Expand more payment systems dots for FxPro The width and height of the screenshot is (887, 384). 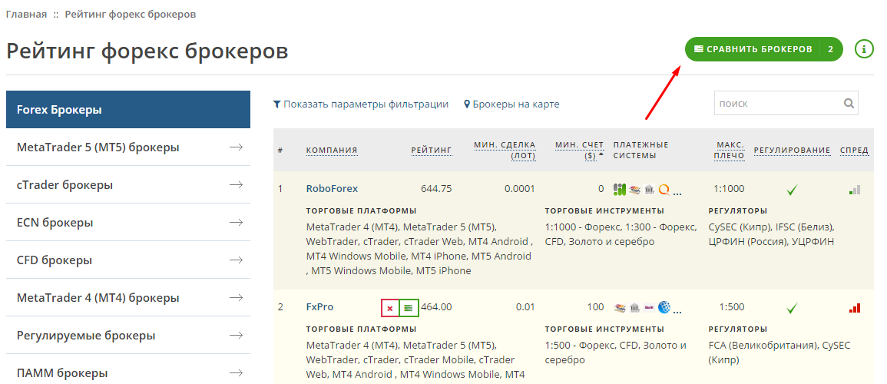677,312
